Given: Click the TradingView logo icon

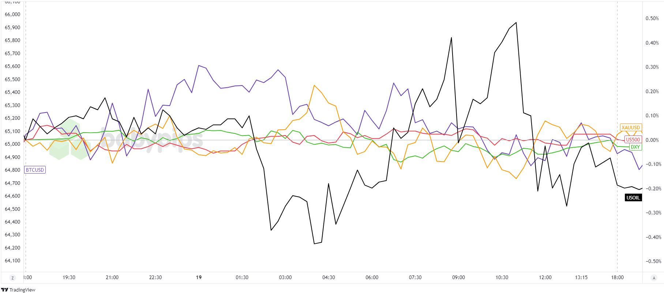Looking at the screenshot, I should 4,290.
